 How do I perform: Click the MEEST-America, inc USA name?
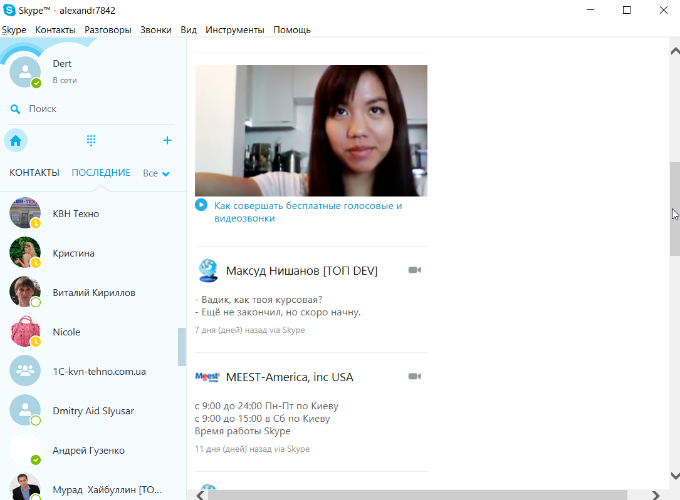pos(290,377)
